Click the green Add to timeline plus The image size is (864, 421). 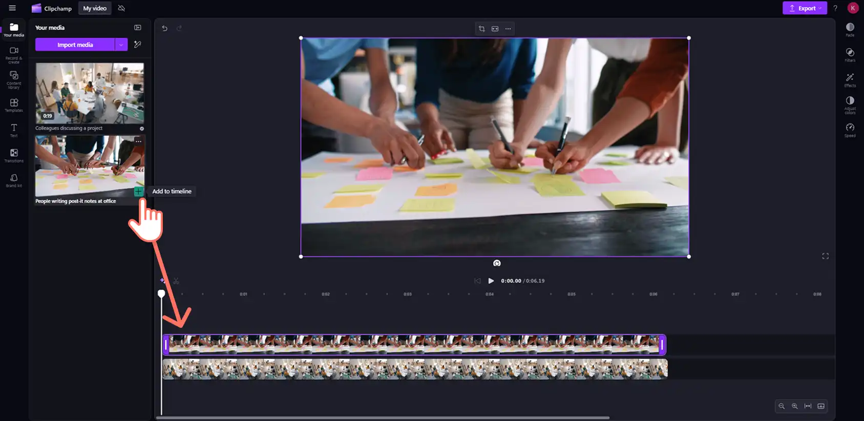coord(138,192)
